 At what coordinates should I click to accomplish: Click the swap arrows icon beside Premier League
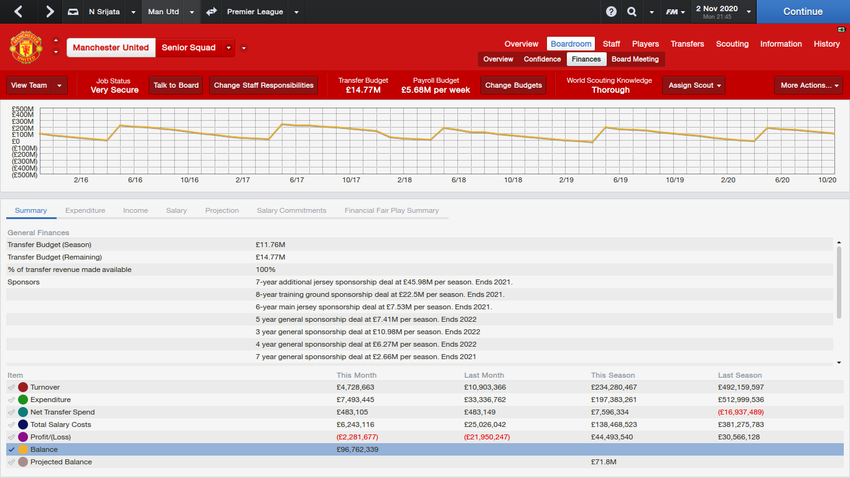212,12
